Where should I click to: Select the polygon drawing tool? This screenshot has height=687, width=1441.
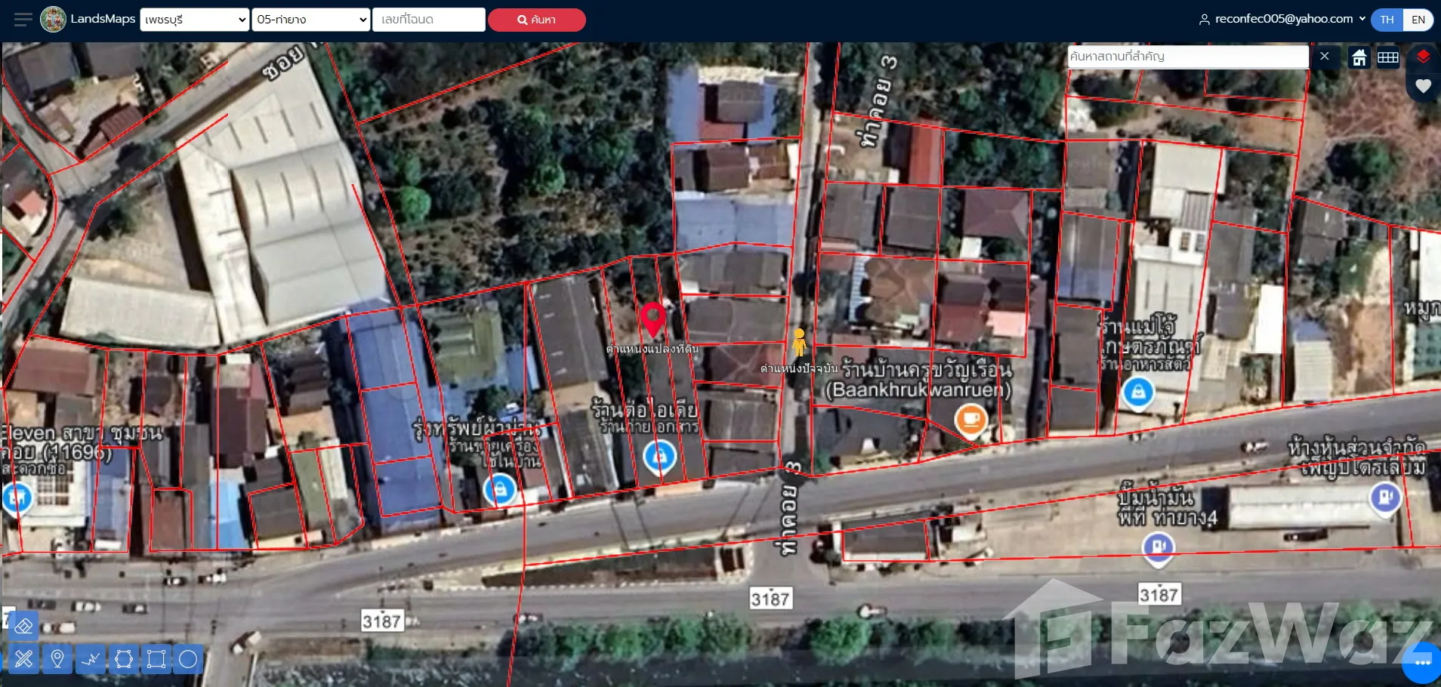click(124, 659)
